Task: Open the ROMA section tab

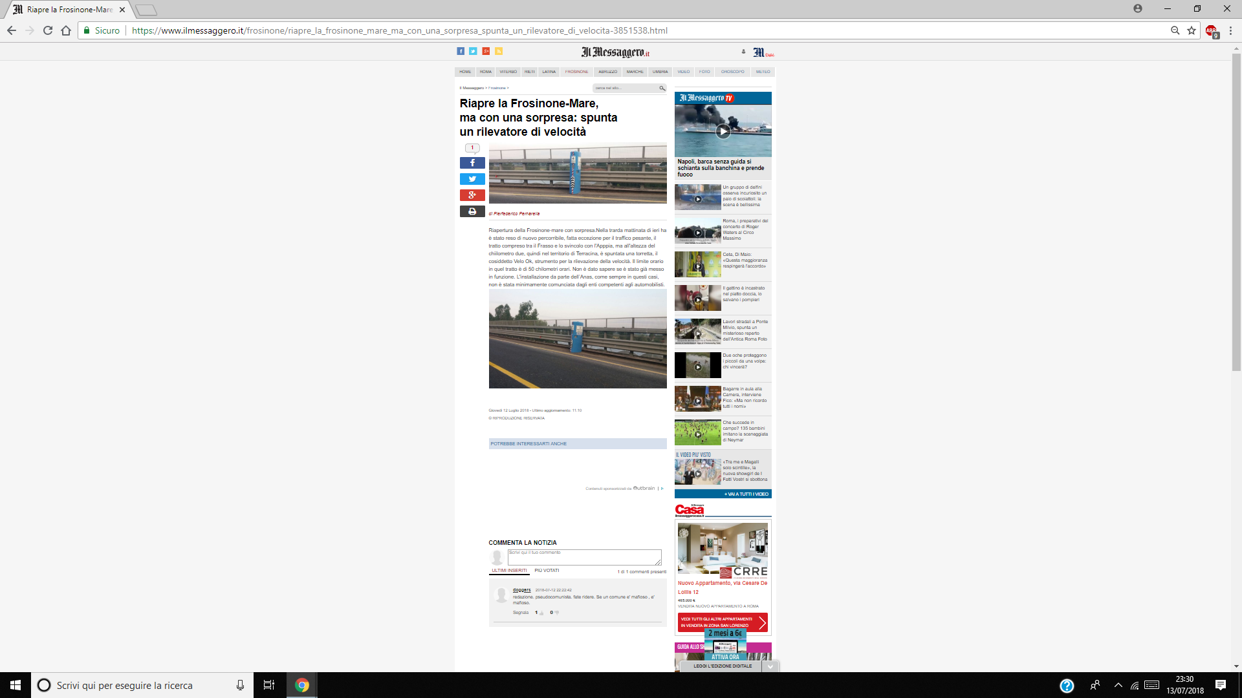Action: pyautogui.click(x=486, y=72)
